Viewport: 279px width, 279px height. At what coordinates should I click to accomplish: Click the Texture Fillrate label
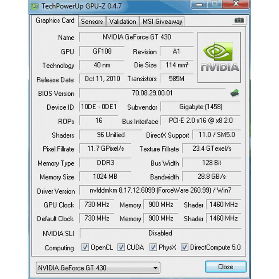point(159,149)
